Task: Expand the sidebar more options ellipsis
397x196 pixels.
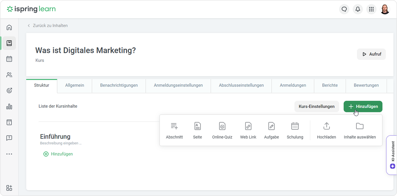Action: [9, 154]
